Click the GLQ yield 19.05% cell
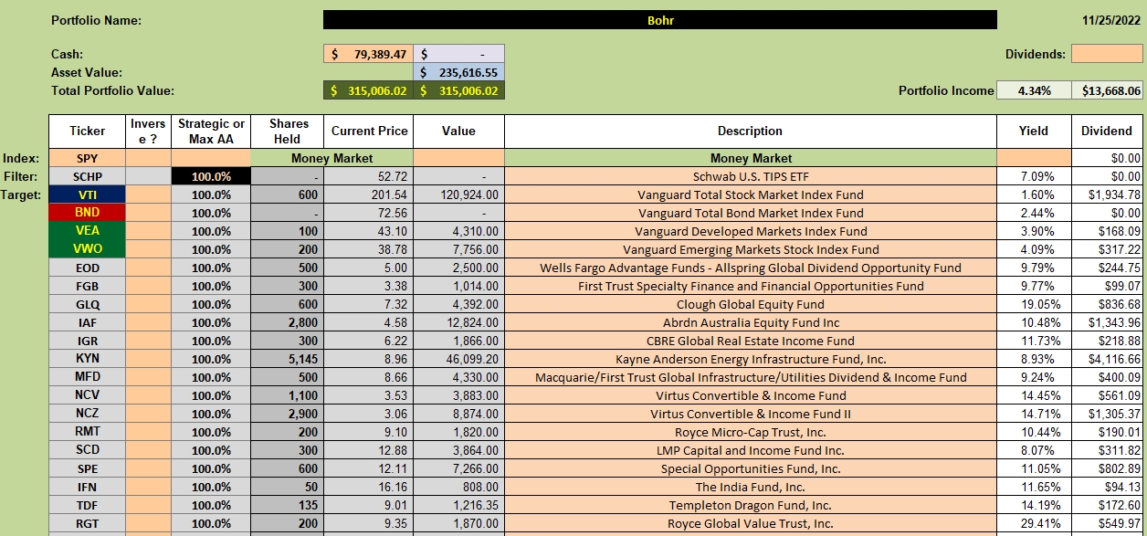 click(1034, 304)
